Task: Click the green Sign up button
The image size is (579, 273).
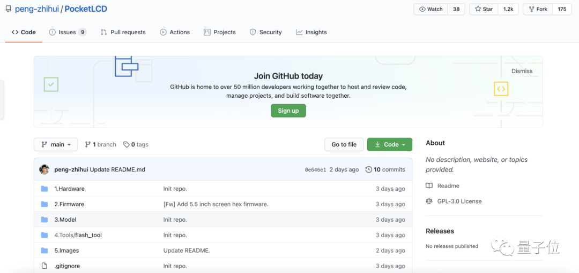Action: tap(288, 111)
